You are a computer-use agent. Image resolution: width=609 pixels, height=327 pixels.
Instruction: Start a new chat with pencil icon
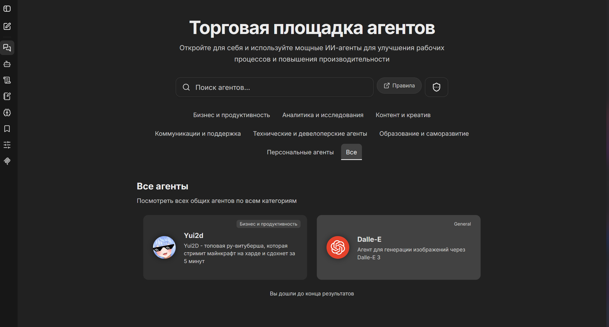coord(7,26)
